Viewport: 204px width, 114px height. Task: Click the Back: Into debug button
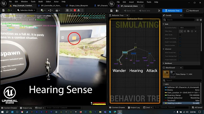click(x=144, y=11)
